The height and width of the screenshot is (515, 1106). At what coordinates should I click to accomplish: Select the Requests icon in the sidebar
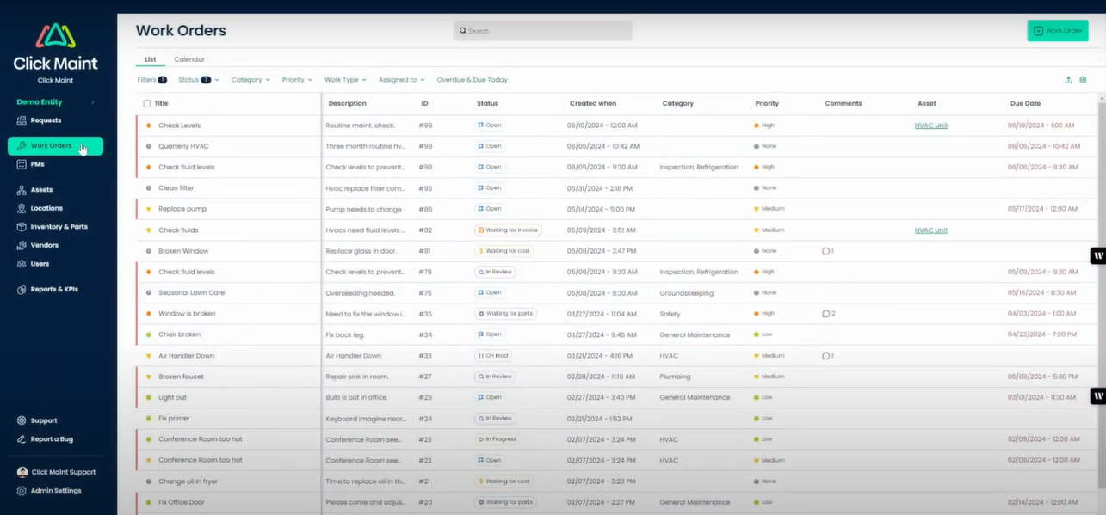(x=21, y=120)
